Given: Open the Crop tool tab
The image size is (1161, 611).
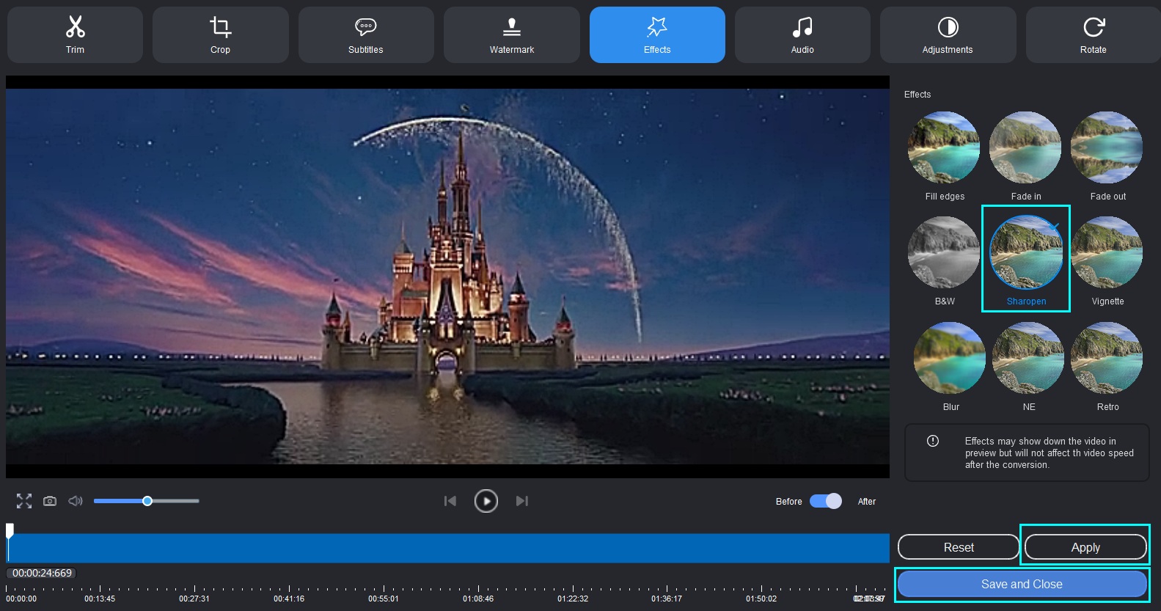Looking at the screenshot, I should click(220, 34).
